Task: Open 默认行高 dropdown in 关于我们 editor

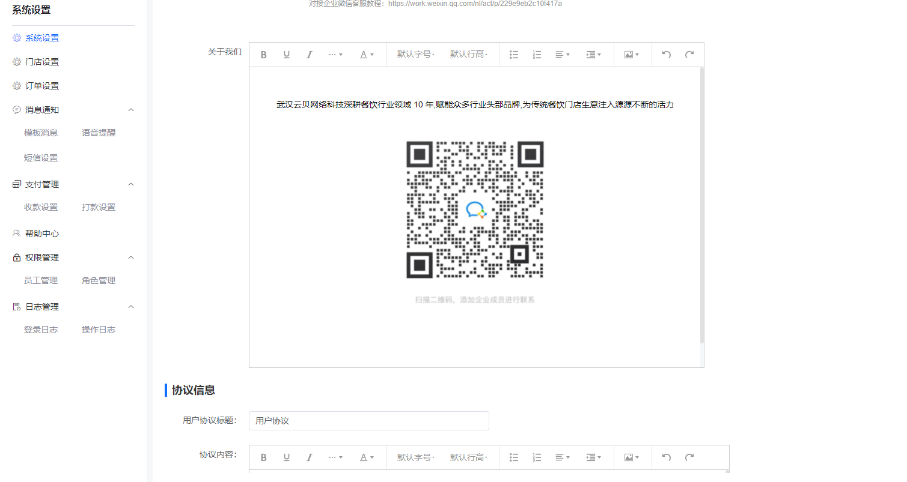Action: pos(469,54)
